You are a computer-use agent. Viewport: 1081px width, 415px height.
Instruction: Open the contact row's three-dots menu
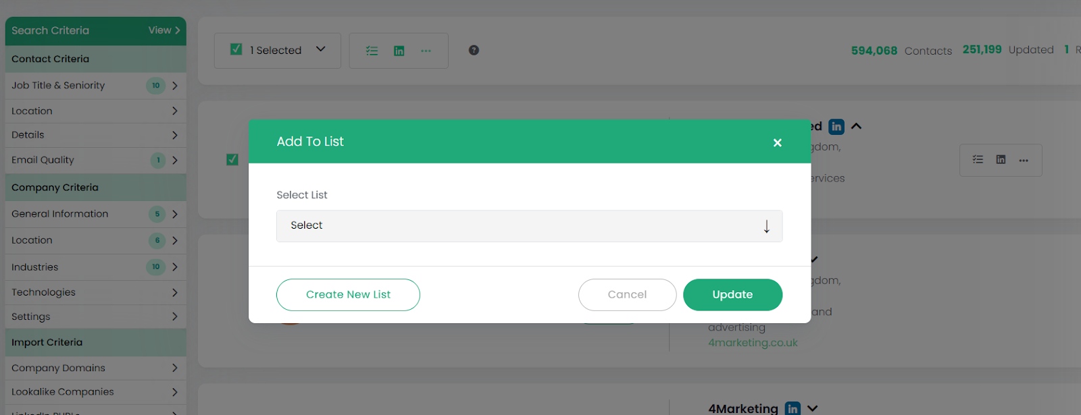tap(1024, 161)
